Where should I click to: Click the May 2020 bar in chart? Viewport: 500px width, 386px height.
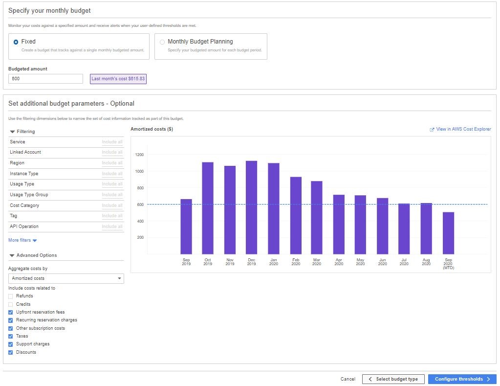pyautogui.click(x=360, y=225)
